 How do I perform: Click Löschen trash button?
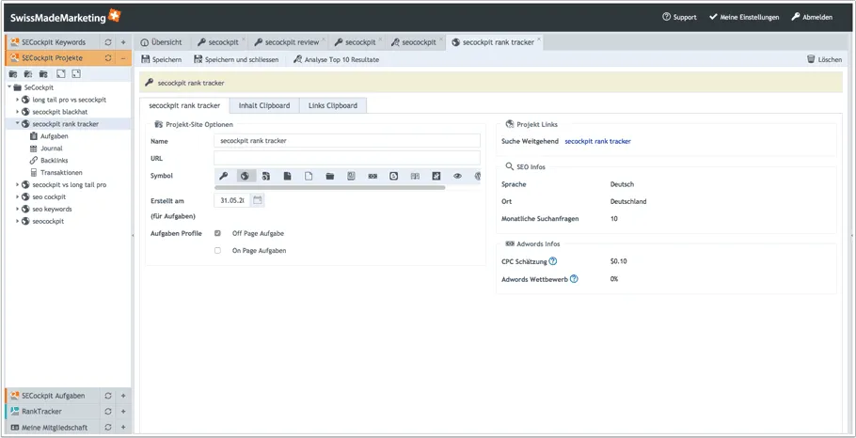[824, 59]
